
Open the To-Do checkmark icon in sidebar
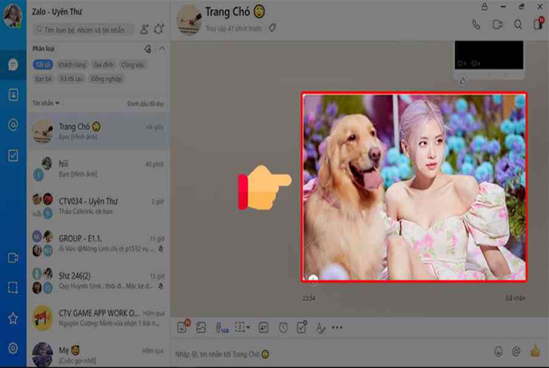coord(13,156)
